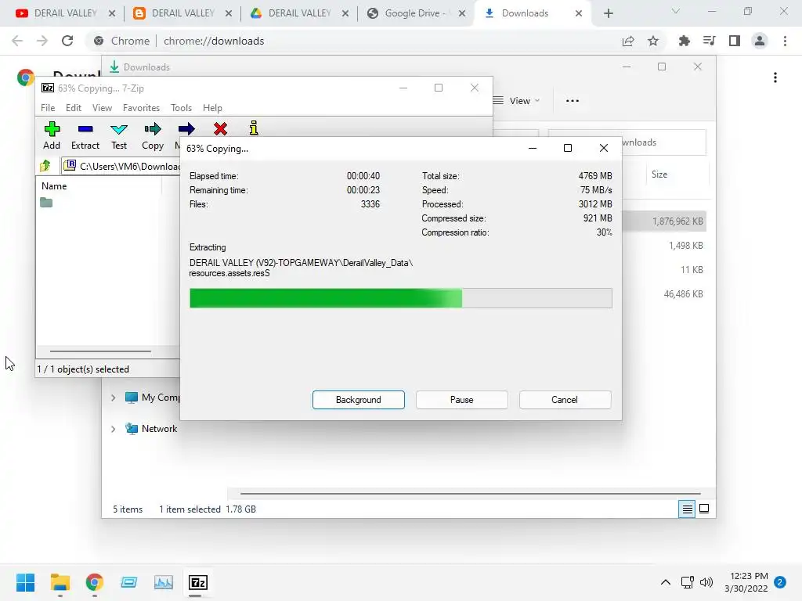Expand My Computer tree node in Explorer
Screen dimensions: 802x601
113,398
